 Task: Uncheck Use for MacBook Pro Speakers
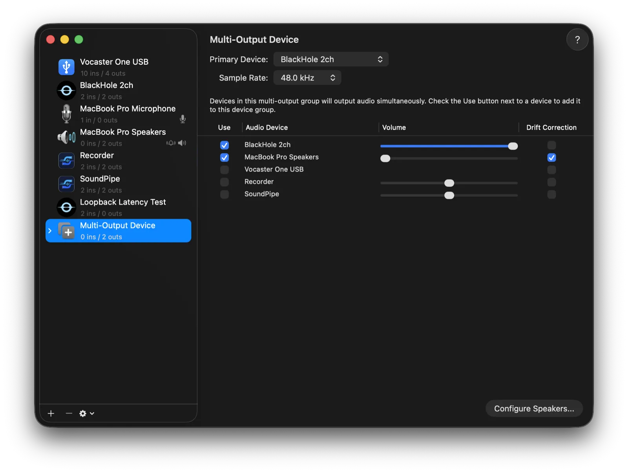coord(225,157)
